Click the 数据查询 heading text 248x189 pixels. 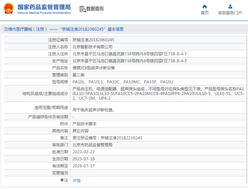[x=95, y=9]
